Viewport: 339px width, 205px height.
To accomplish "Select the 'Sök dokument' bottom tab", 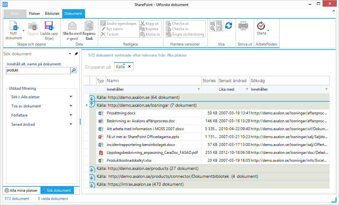I will [57, 190].
